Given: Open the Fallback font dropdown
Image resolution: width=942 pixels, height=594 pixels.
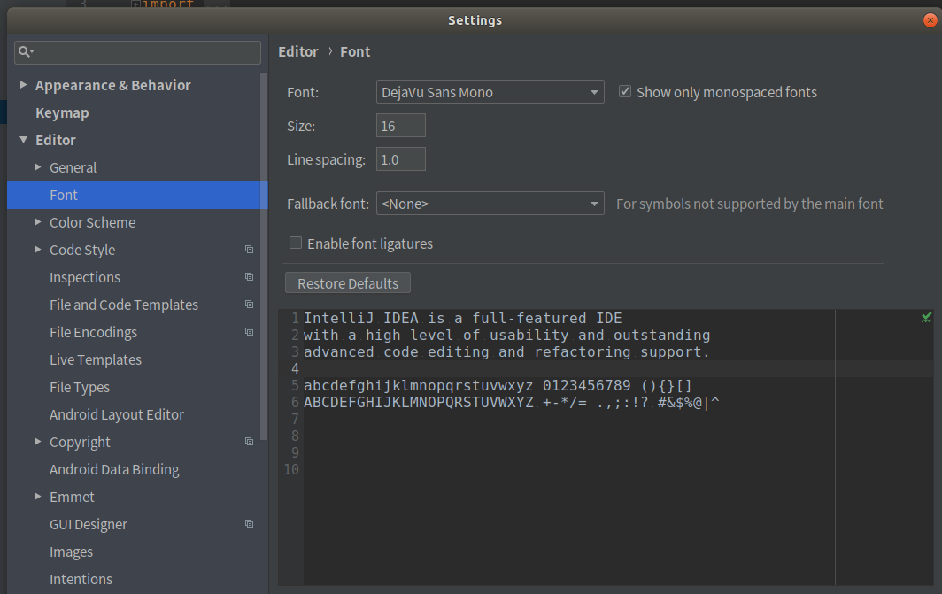Looking at the screenshot, I should [490, 204].
